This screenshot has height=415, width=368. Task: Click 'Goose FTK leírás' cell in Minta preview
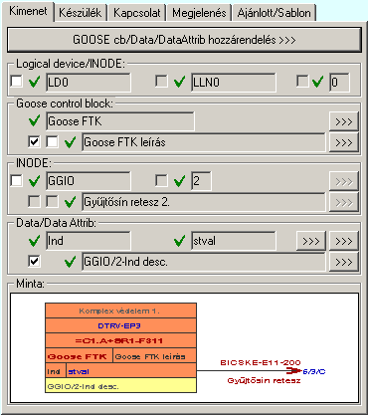click(154, 356)
